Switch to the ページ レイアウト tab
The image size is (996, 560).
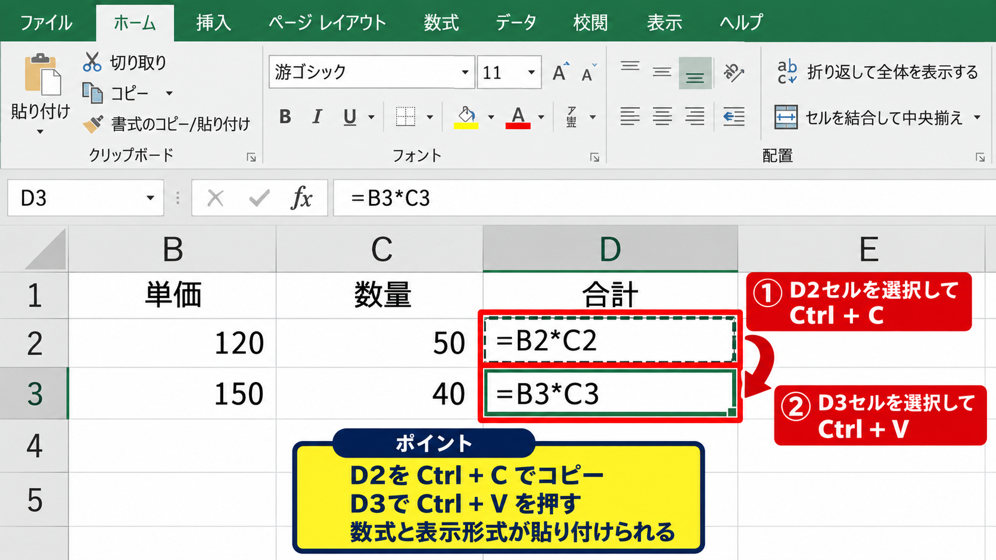[x=327, y=23]
